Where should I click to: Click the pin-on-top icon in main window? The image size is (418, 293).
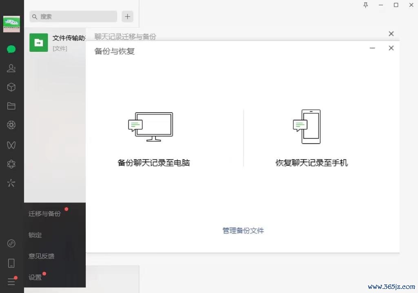(x=366, y=5)
